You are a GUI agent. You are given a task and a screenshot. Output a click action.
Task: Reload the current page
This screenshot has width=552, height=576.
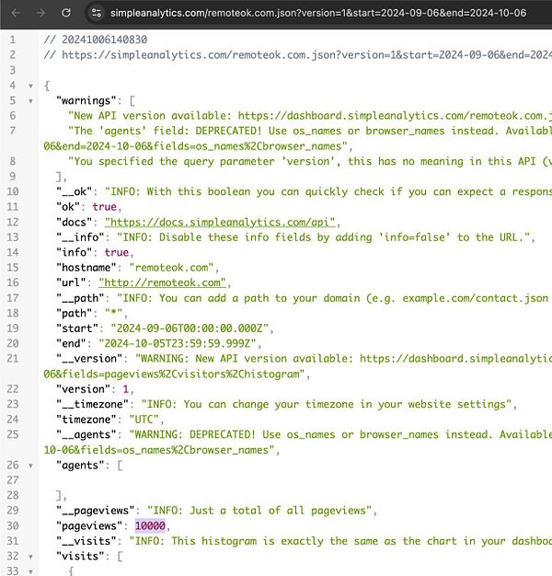click(66, 13)
